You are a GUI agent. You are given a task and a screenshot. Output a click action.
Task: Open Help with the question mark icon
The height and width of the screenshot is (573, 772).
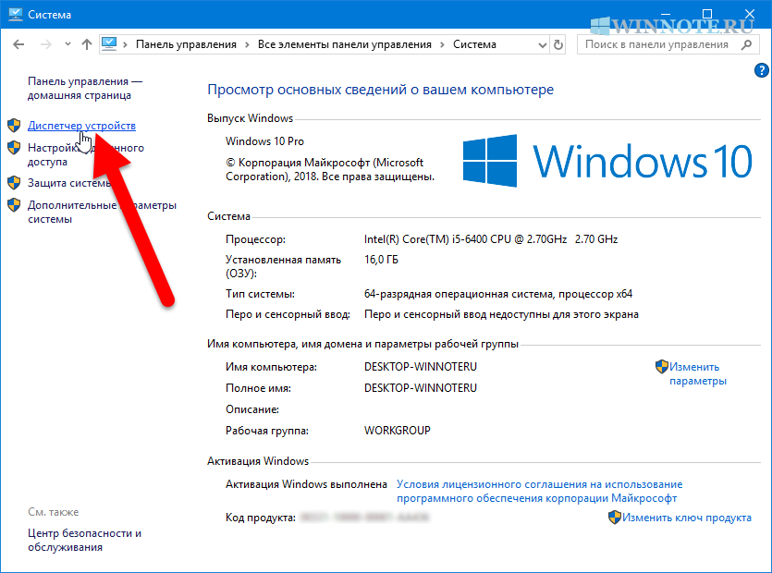(x=761, y=70)
